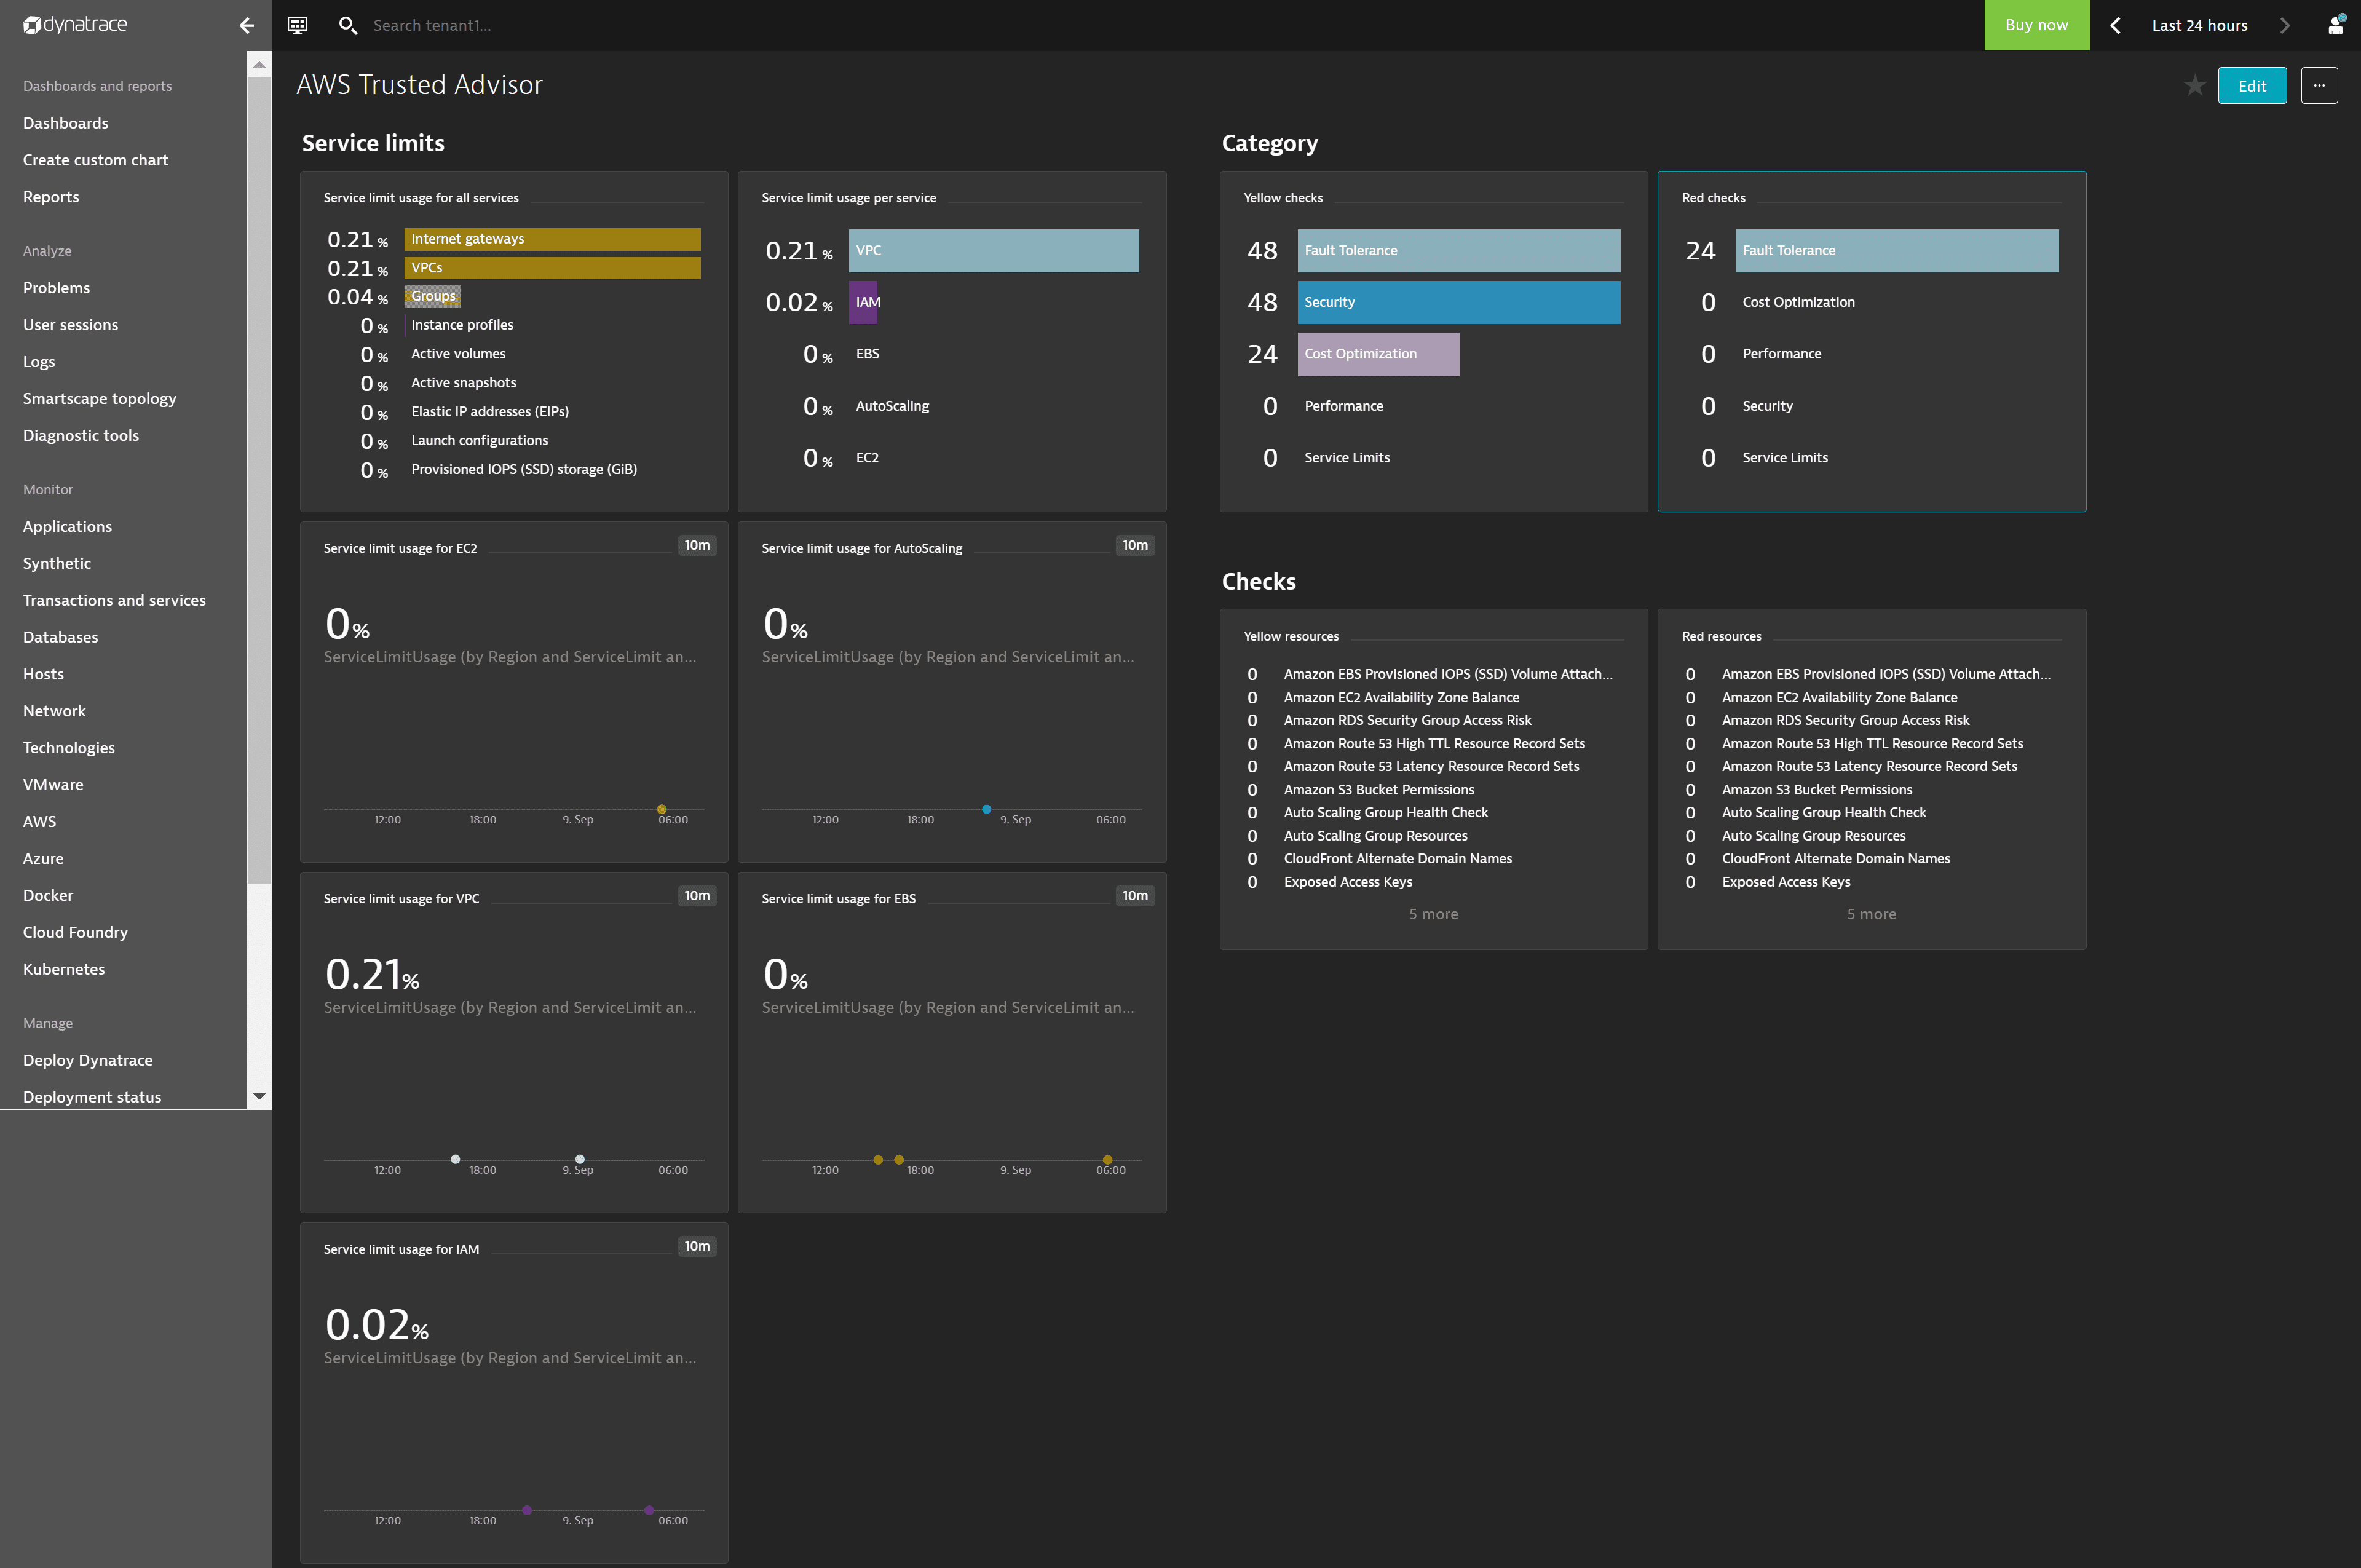This screenshot has height=1568, width=2361.
Task: Open Docker in the sidebar
Action: click(48, 896)
